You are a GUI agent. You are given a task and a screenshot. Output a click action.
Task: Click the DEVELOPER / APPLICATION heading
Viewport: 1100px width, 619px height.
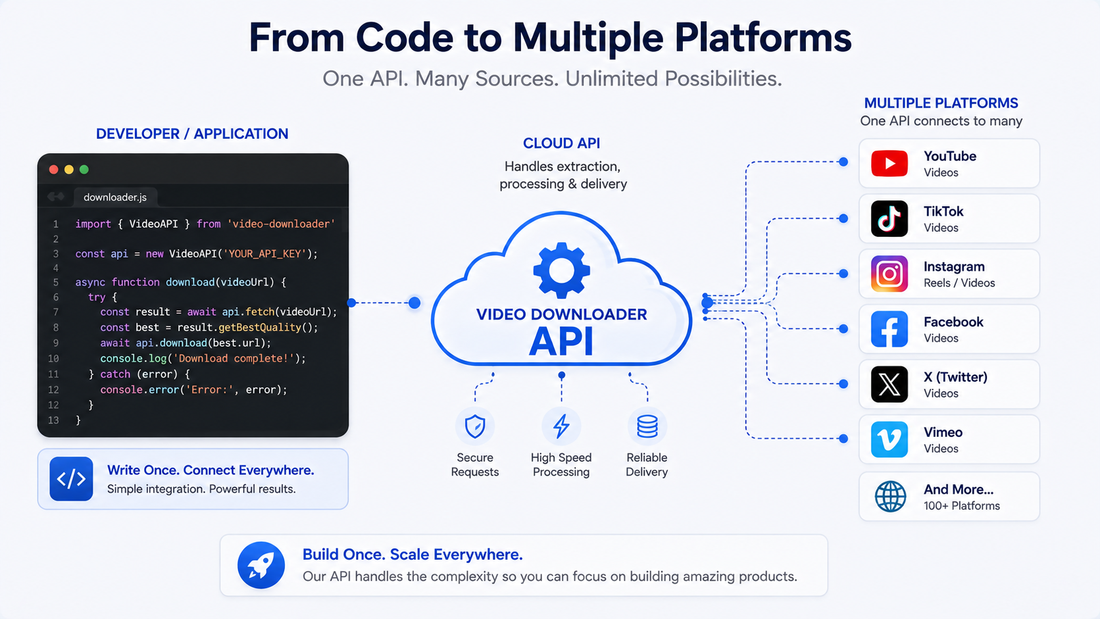(192, 134)
